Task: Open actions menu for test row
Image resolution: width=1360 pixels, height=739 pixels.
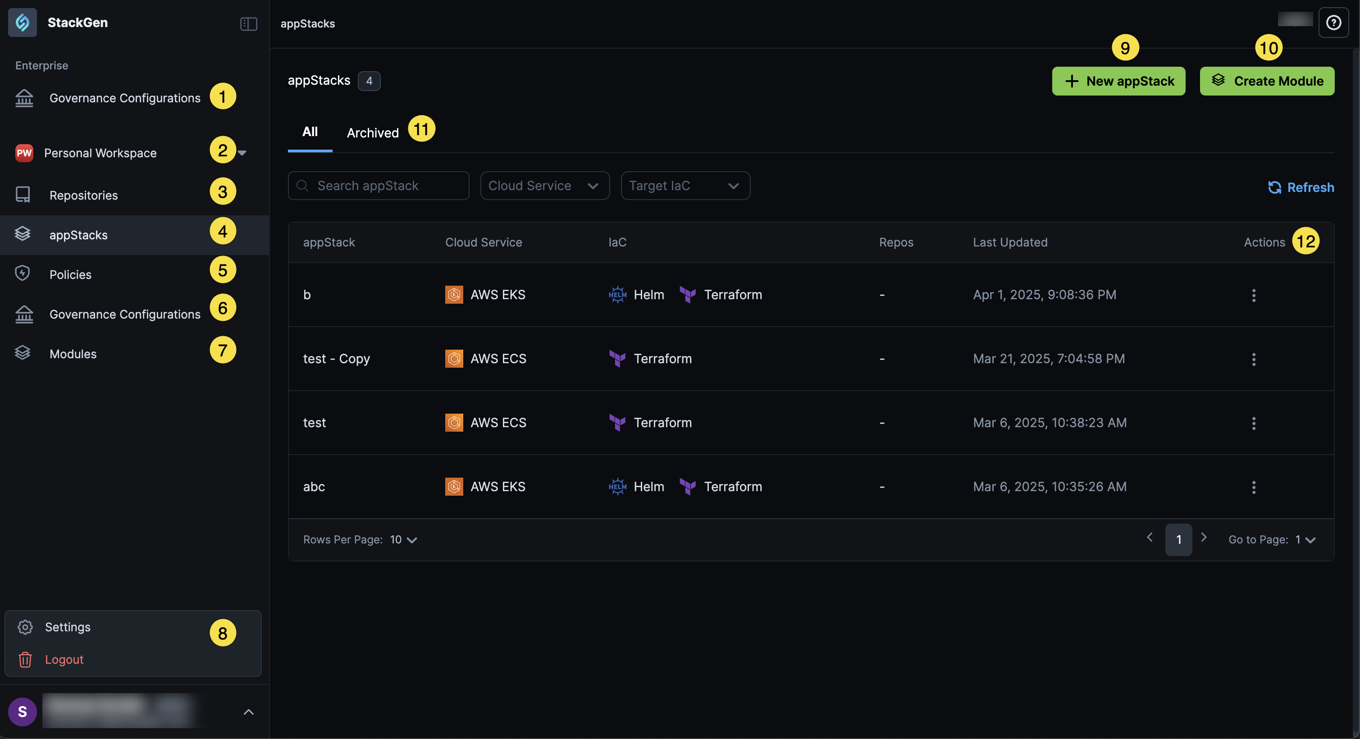Action: [x=1254, y=423]
